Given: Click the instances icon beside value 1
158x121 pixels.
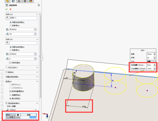Looking at the screenshot, I should pos(7,59).
